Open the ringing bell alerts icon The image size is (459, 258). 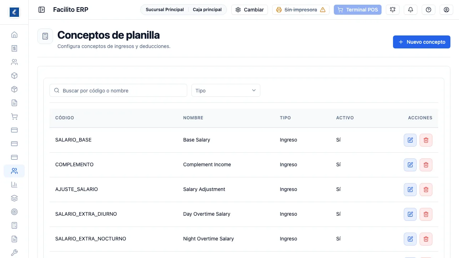[x=393, y=10]
